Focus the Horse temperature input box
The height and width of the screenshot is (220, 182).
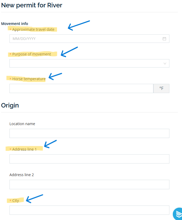81,88
